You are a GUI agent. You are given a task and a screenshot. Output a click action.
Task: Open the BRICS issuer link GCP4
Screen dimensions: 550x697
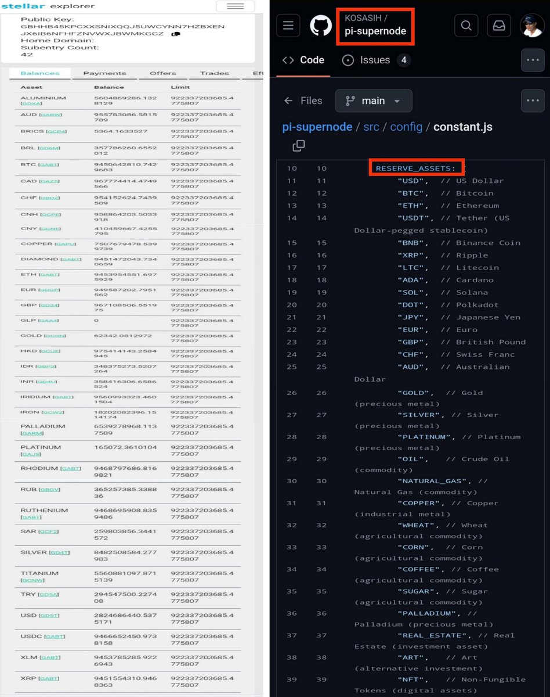56,131
